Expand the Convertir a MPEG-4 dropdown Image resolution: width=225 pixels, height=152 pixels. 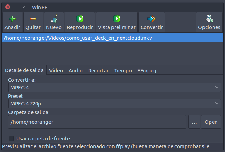(114, 88)
